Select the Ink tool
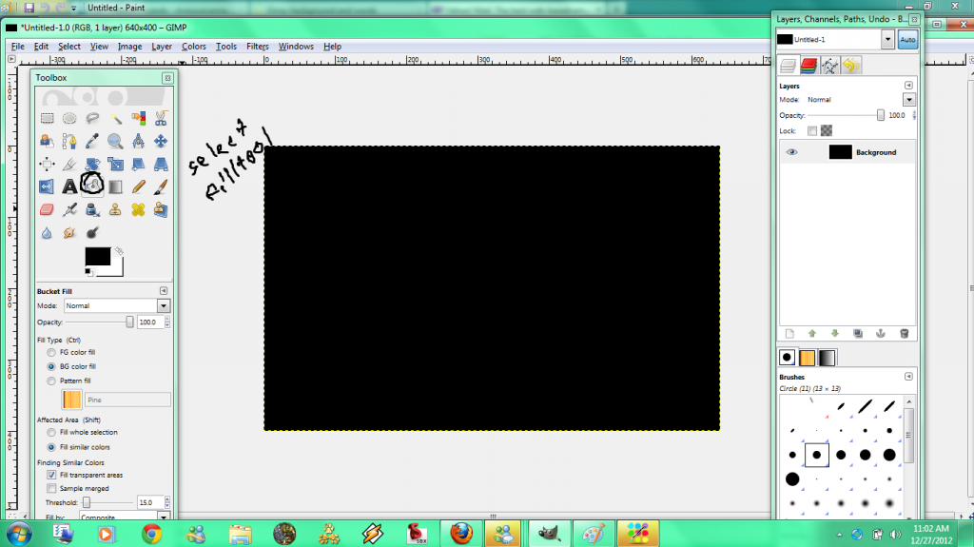974x547 pixels. [x=92, y=209]
